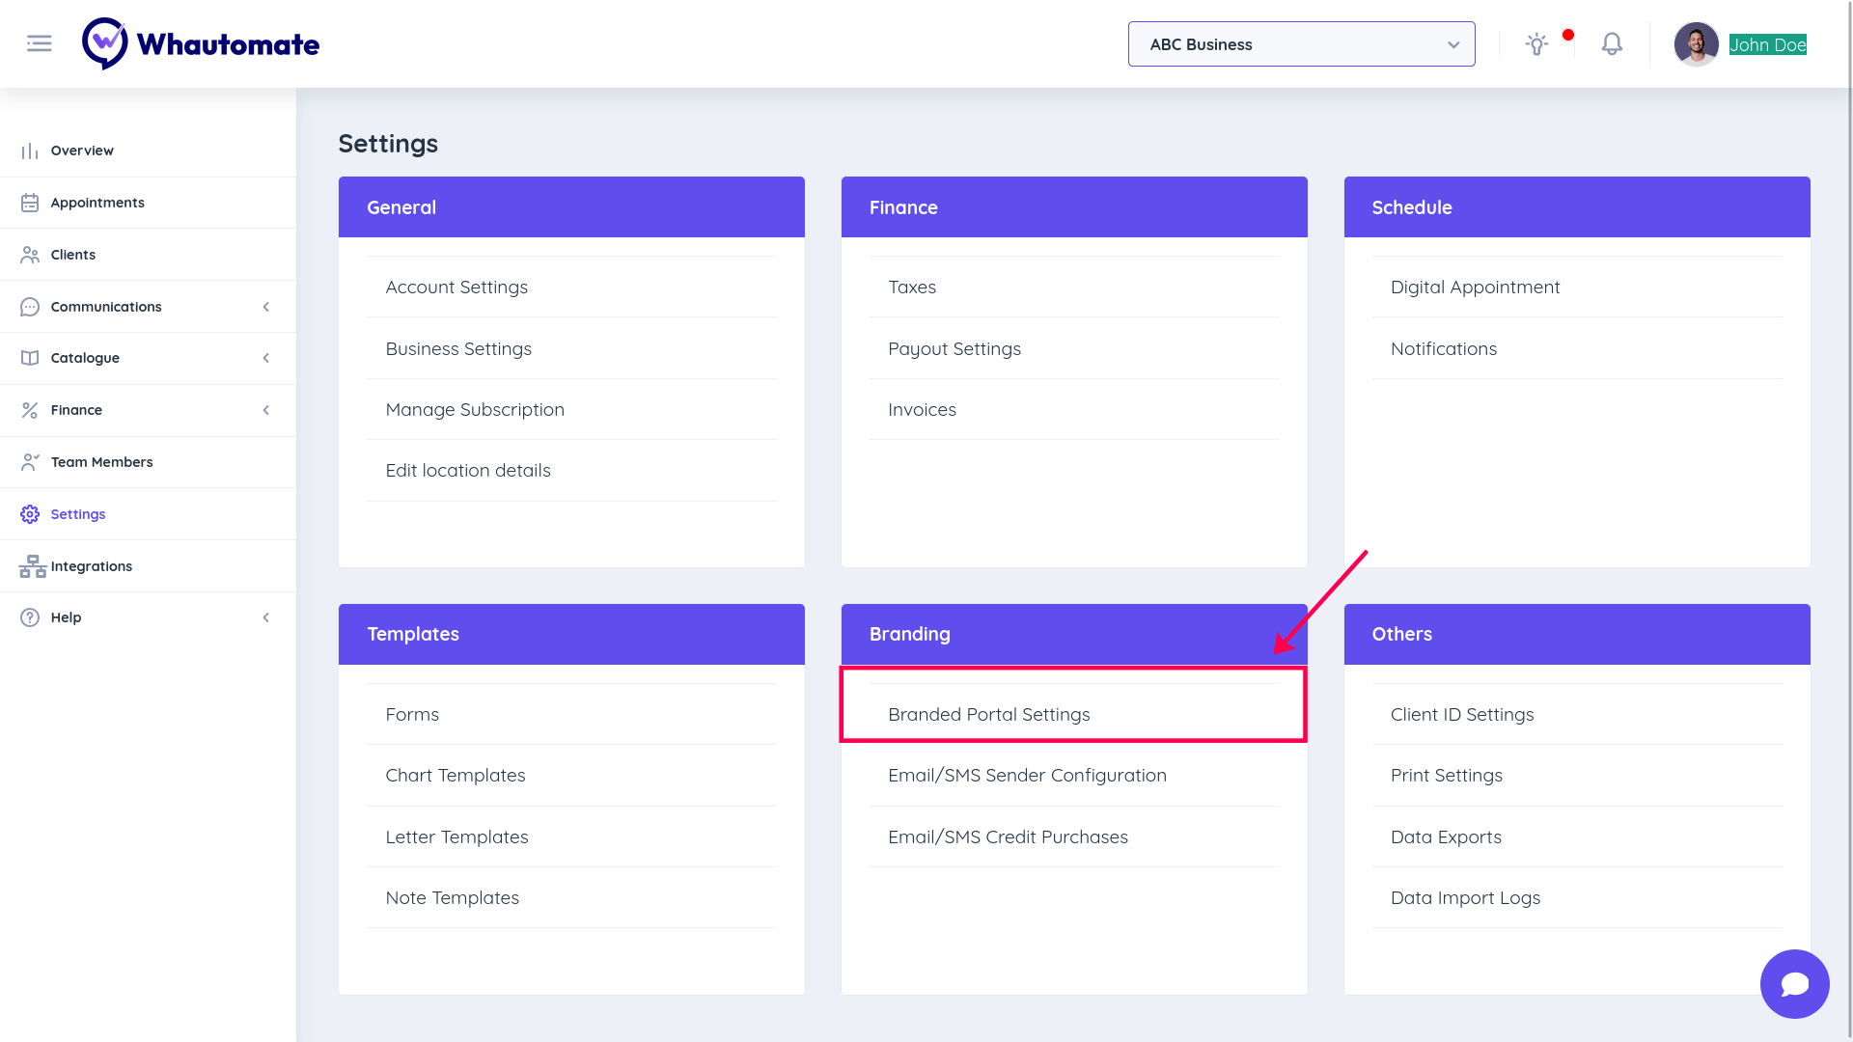1853x1042 pixels.
Task: Go to Overview in sidebar
Action: point(82,151)
